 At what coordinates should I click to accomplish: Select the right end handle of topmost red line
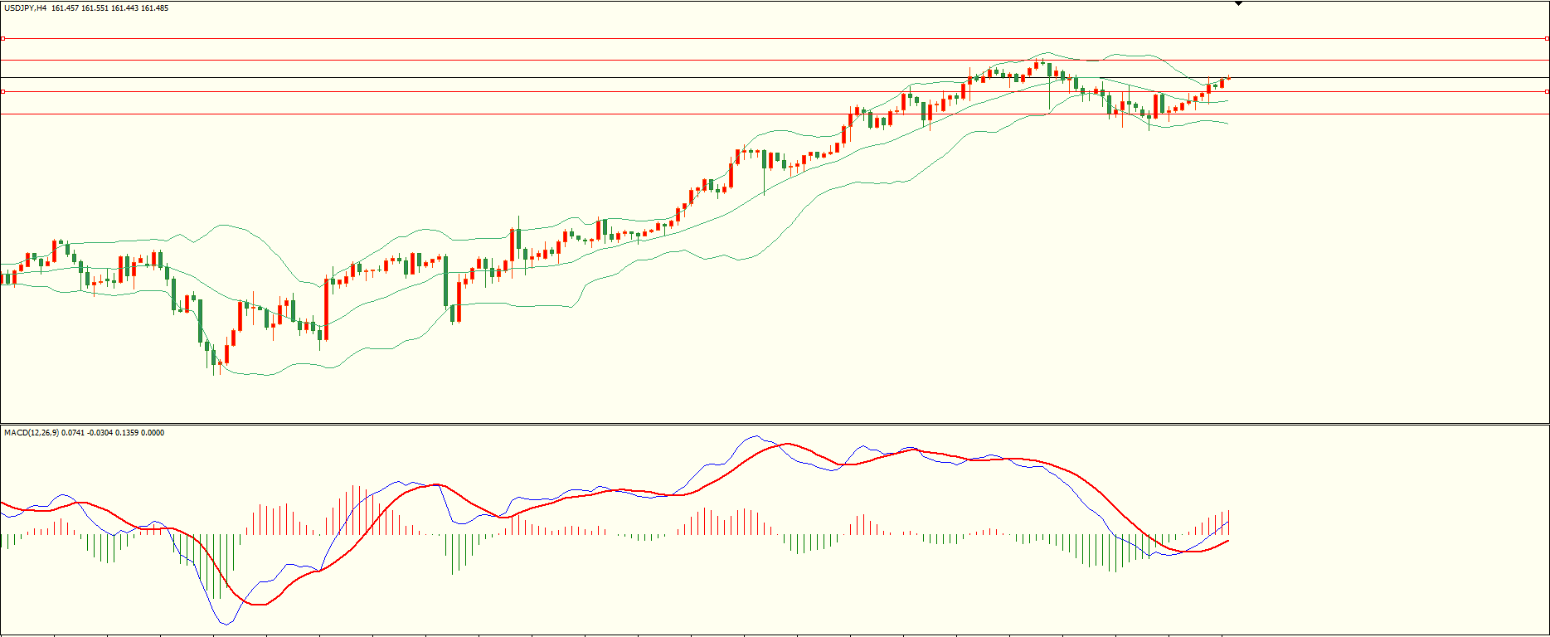click(1547, 38)
